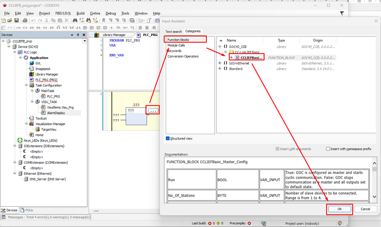Click the Replace toolbar icon
The image size is (381, 227).
pos(81,20)
